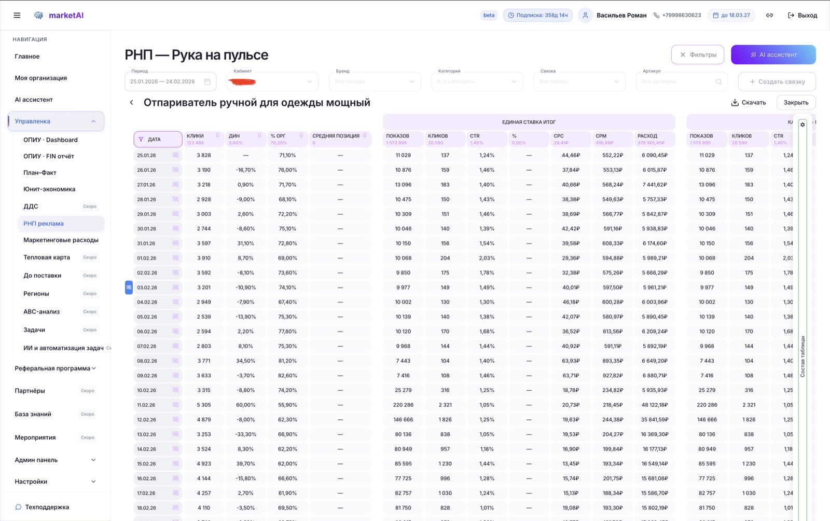
Task: Open the Бренд dropdown
Action: 375,81
